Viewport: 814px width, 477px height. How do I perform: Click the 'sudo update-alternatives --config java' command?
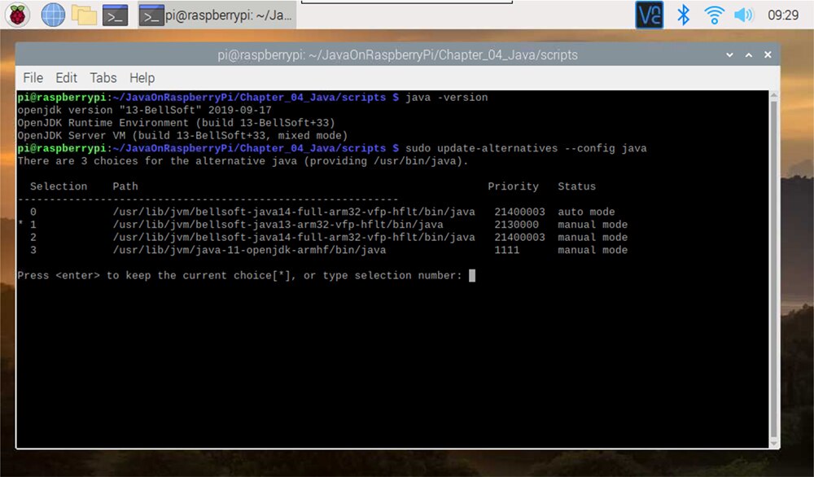(x=526, y=148)
